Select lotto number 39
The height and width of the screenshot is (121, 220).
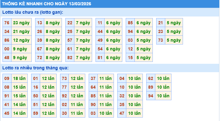[40, 40]
